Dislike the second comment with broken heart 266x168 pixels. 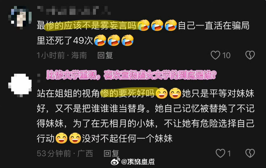(250, 153)
